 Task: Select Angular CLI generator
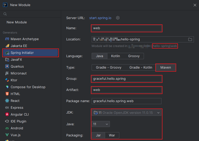30,114
